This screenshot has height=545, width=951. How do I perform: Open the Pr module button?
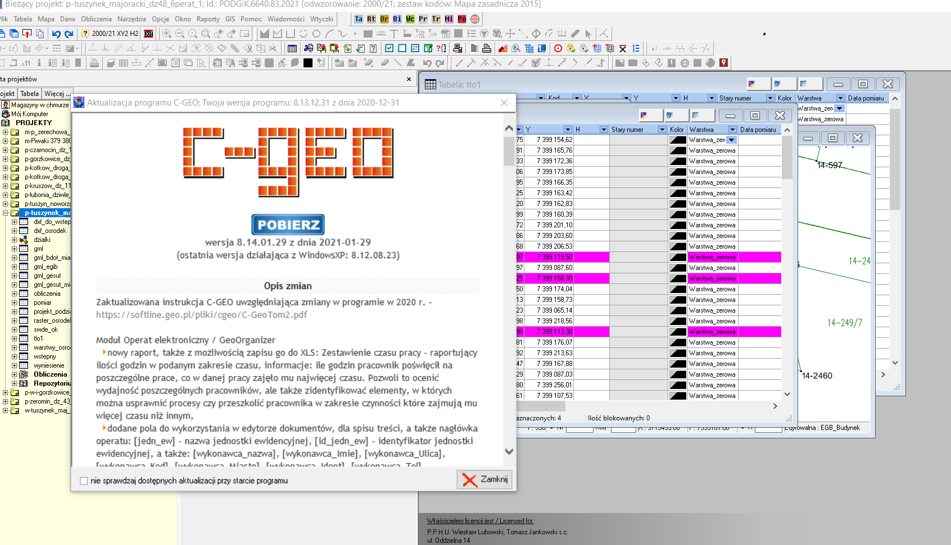click(423, 19)
